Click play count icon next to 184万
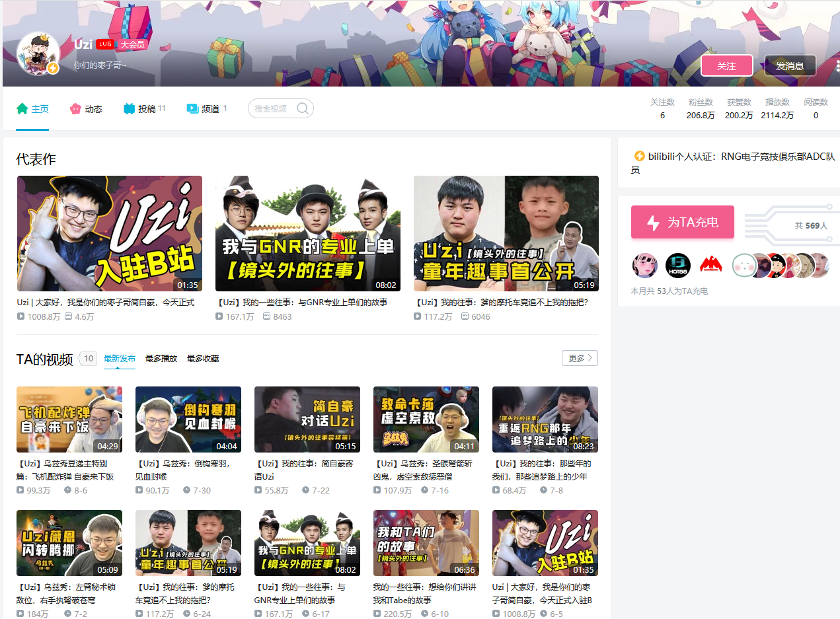Screen dimensions: 840x619 click(x=20, y=614)
